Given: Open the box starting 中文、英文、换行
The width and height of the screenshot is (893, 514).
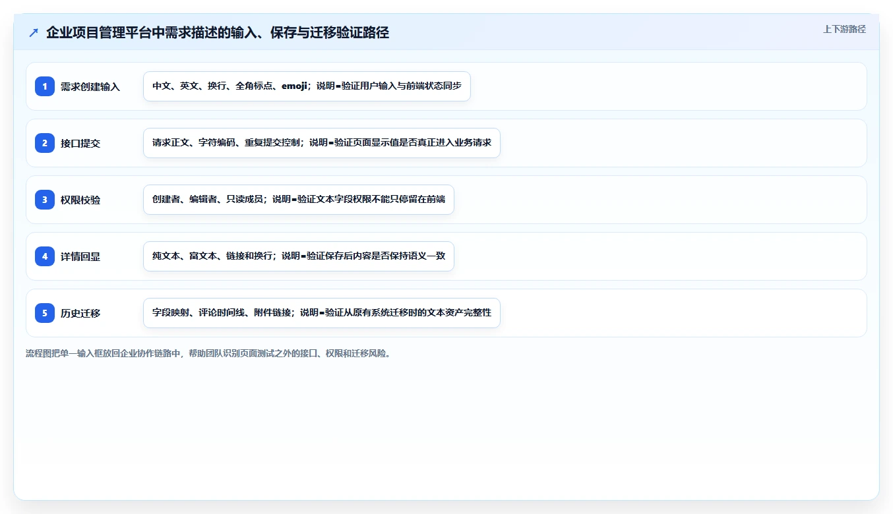Looking at the screenshot, I should point(307,86).
